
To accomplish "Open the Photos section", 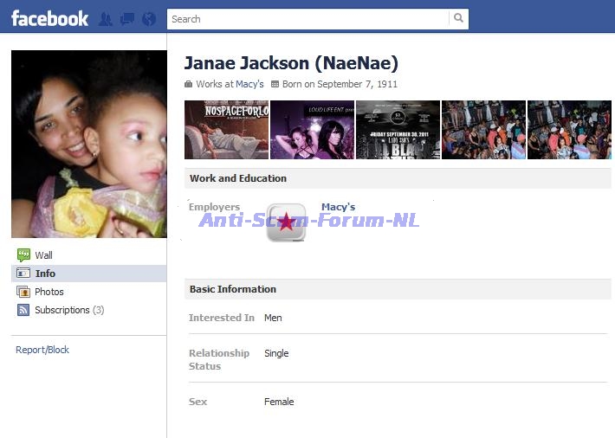I will click(x=49, y=292).
